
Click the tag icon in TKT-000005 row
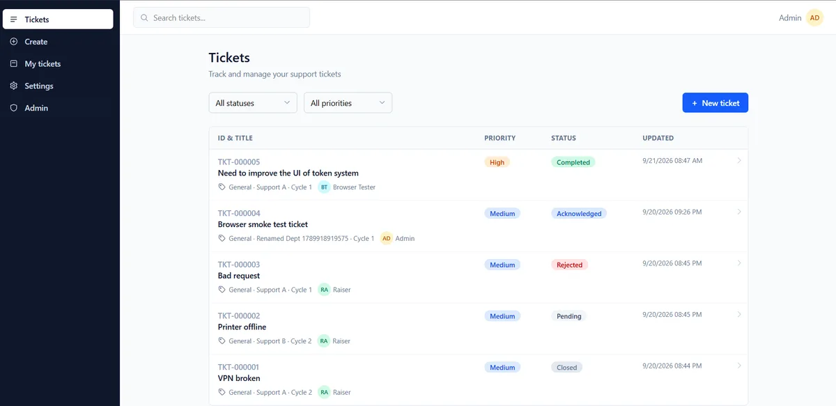(x=222, y=187)
